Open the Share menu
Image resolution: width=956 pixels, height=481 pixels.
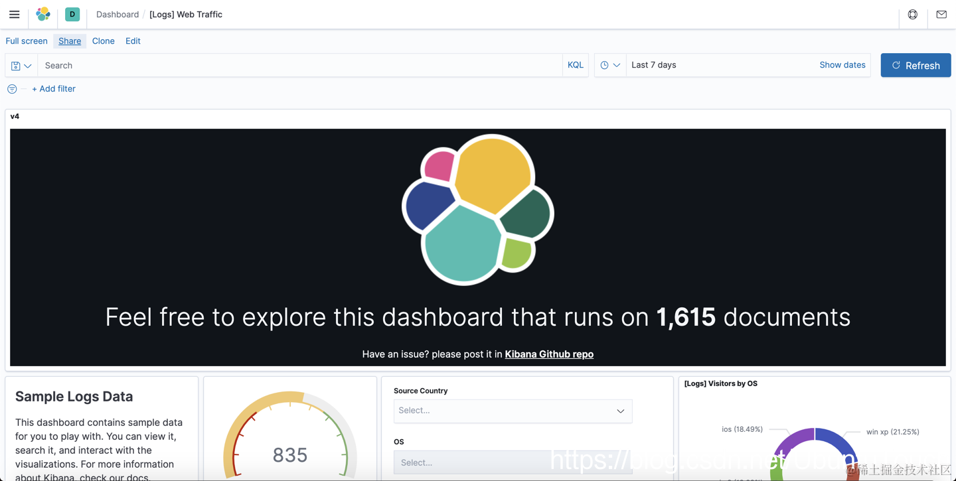[70, 41]
